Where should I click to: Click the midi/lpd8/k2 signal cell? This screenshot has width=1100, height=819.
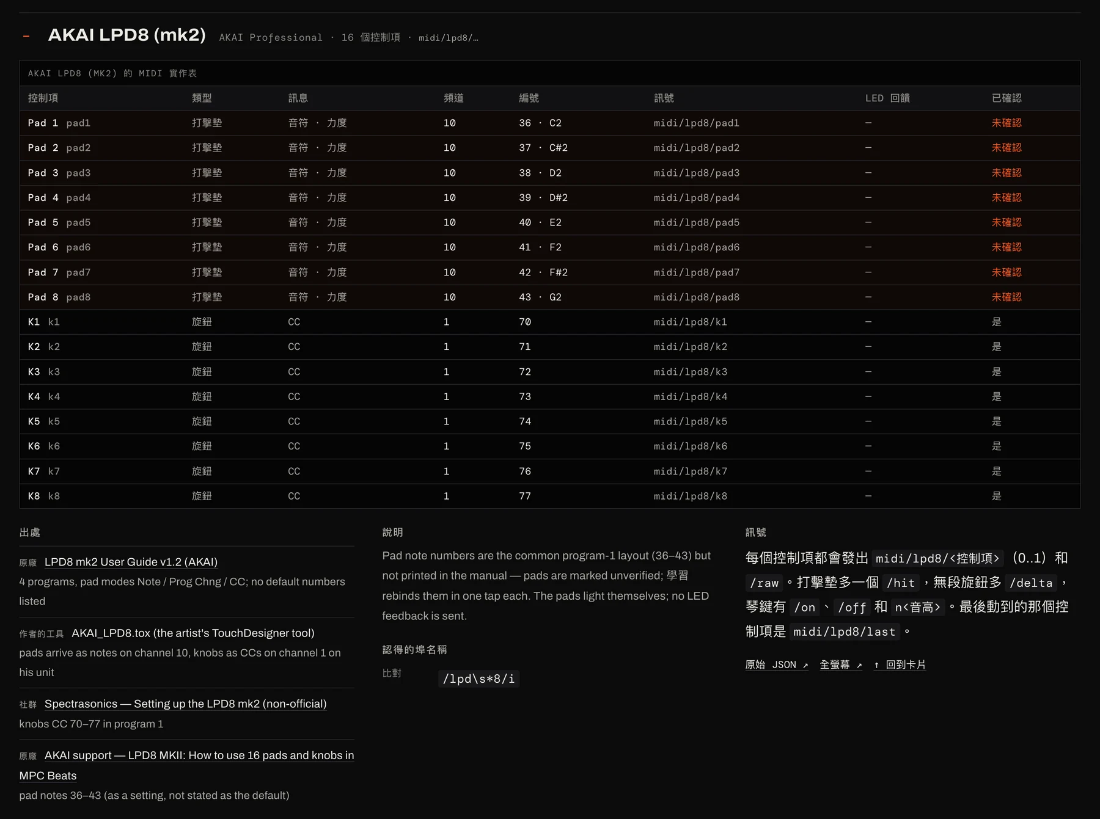coord(690,346)
